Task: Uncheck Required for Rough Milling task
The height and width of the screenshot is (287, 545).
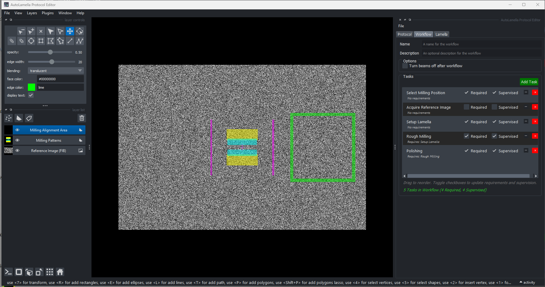Action: click(466, 136)
